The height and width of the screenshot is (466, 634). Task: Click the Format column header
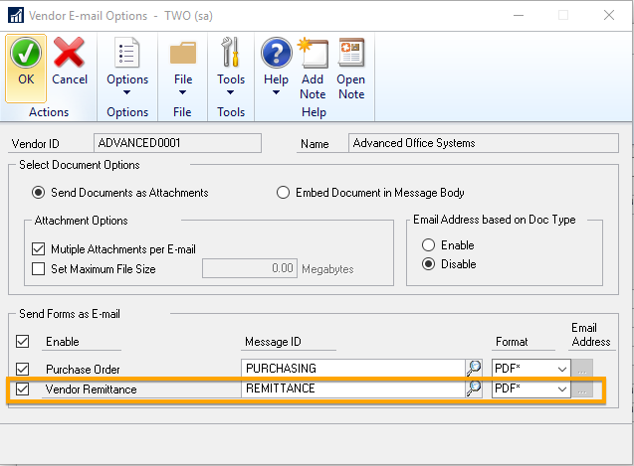(512, 342)
